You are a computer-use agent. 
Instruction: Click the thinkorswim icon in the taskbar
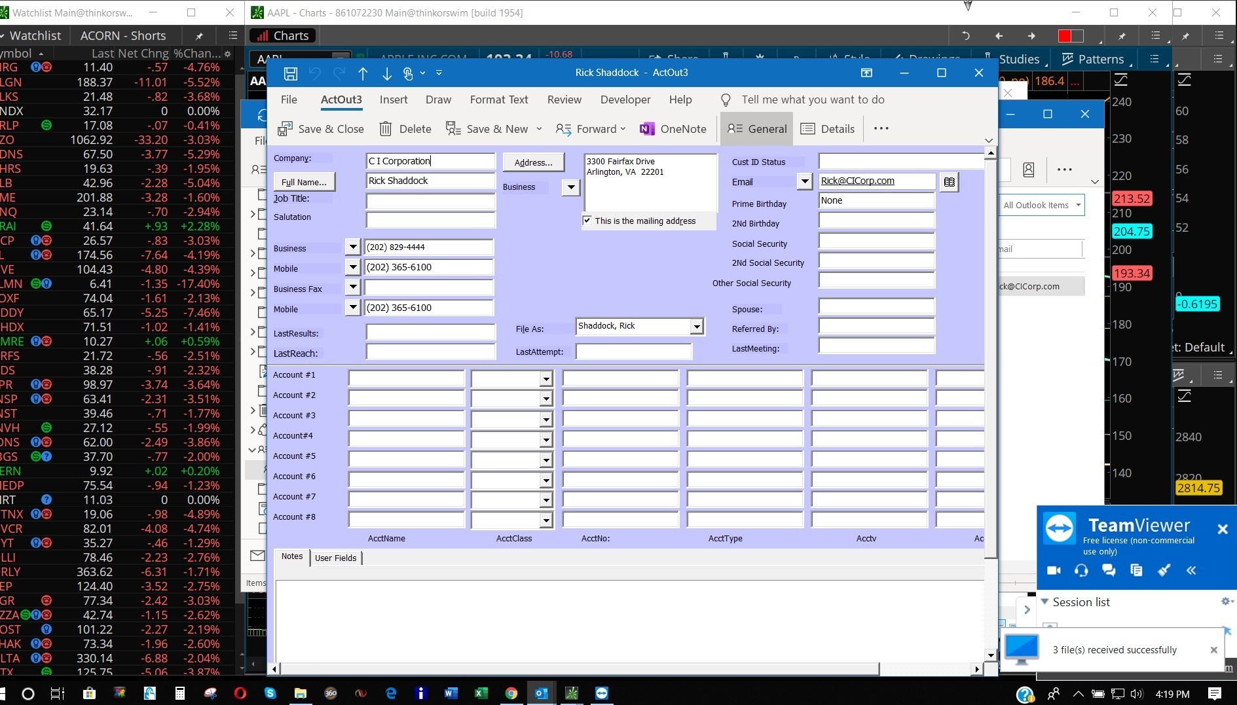[572, 693]
